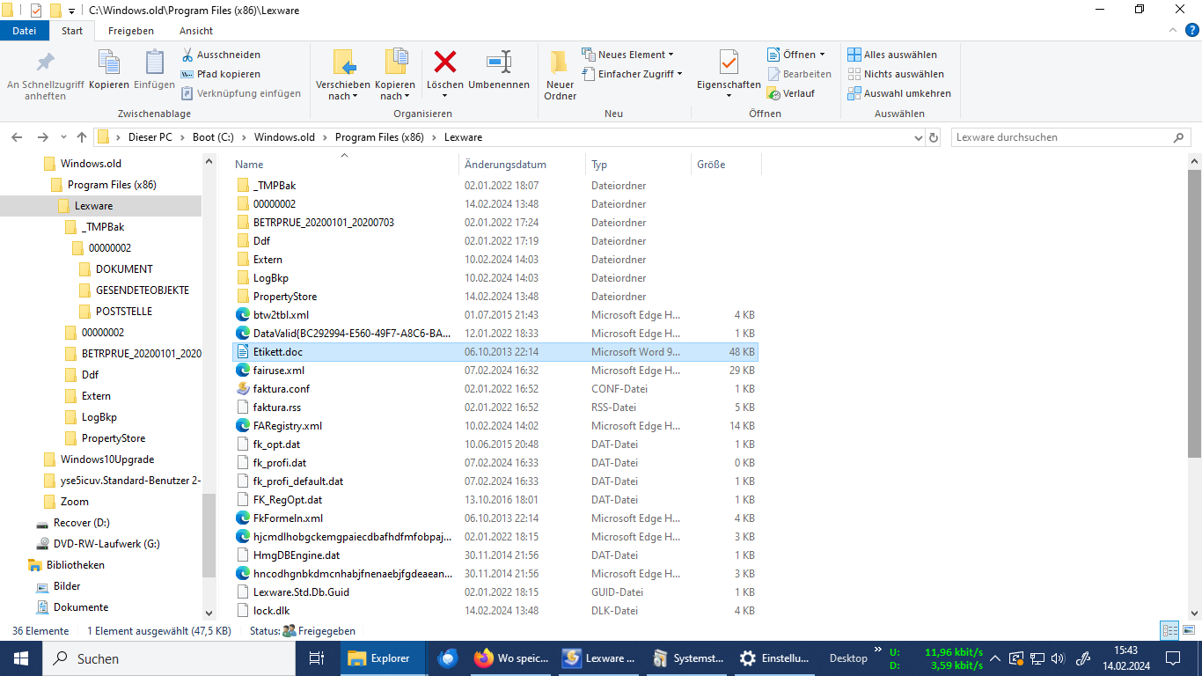Select POSTSTELLE folder in the navigation tree

click(x=124, y=312)
